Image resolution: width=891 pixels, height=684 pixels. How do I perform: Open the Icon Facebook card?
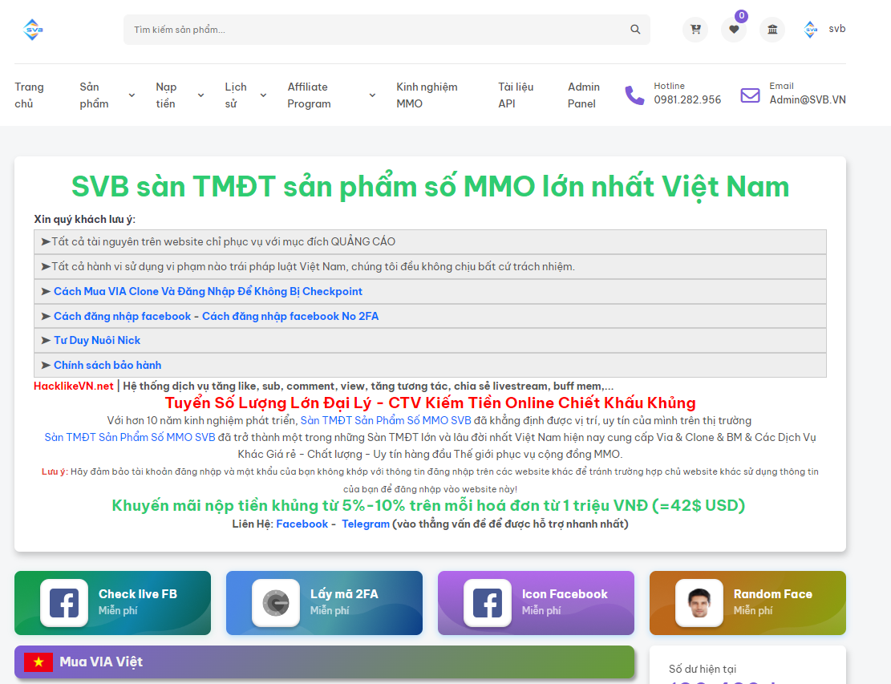536,603
